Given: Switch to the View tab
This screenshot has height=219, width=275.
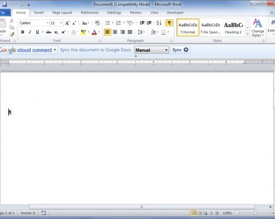Looking at the screenshot, I should (x=155, y=13).
